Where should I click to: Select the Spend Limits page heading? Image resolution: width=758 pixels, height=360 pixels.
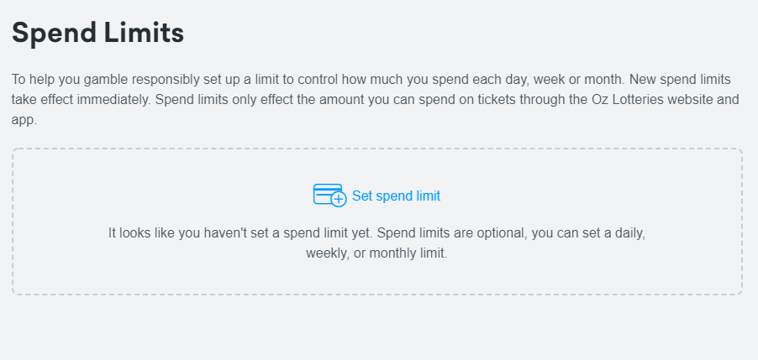(x=97, y=33)
